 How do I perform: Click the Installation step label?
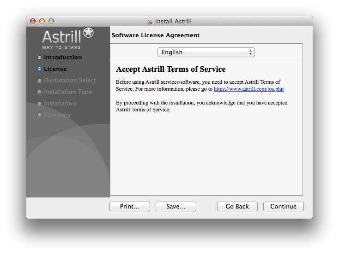pyautogui.click(x=60, y=104)
